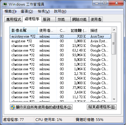Minimize the Task Manager window
Viewport: 126px width, 125px height.
(97, 3)
